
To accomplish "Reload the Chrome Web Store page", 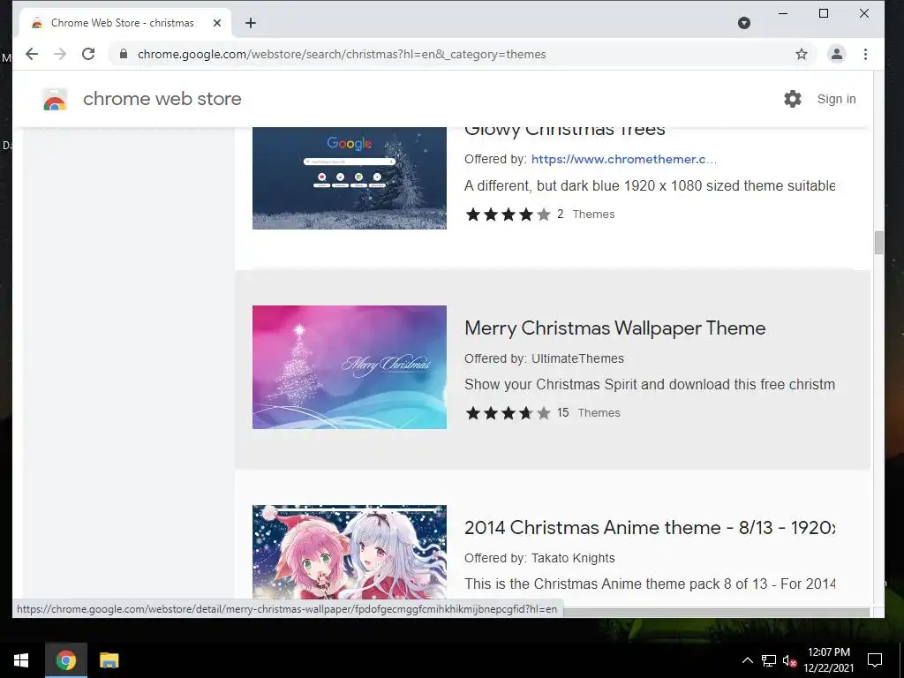I will [x=88, y=54].
